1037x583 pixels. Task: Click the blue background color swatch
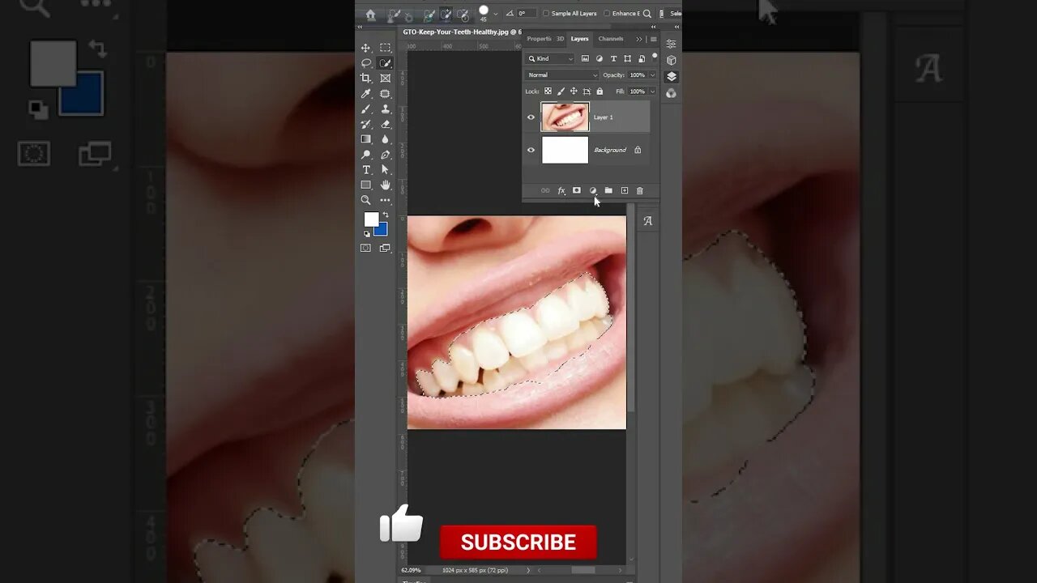pyautogui.click(x=382, y=232)
